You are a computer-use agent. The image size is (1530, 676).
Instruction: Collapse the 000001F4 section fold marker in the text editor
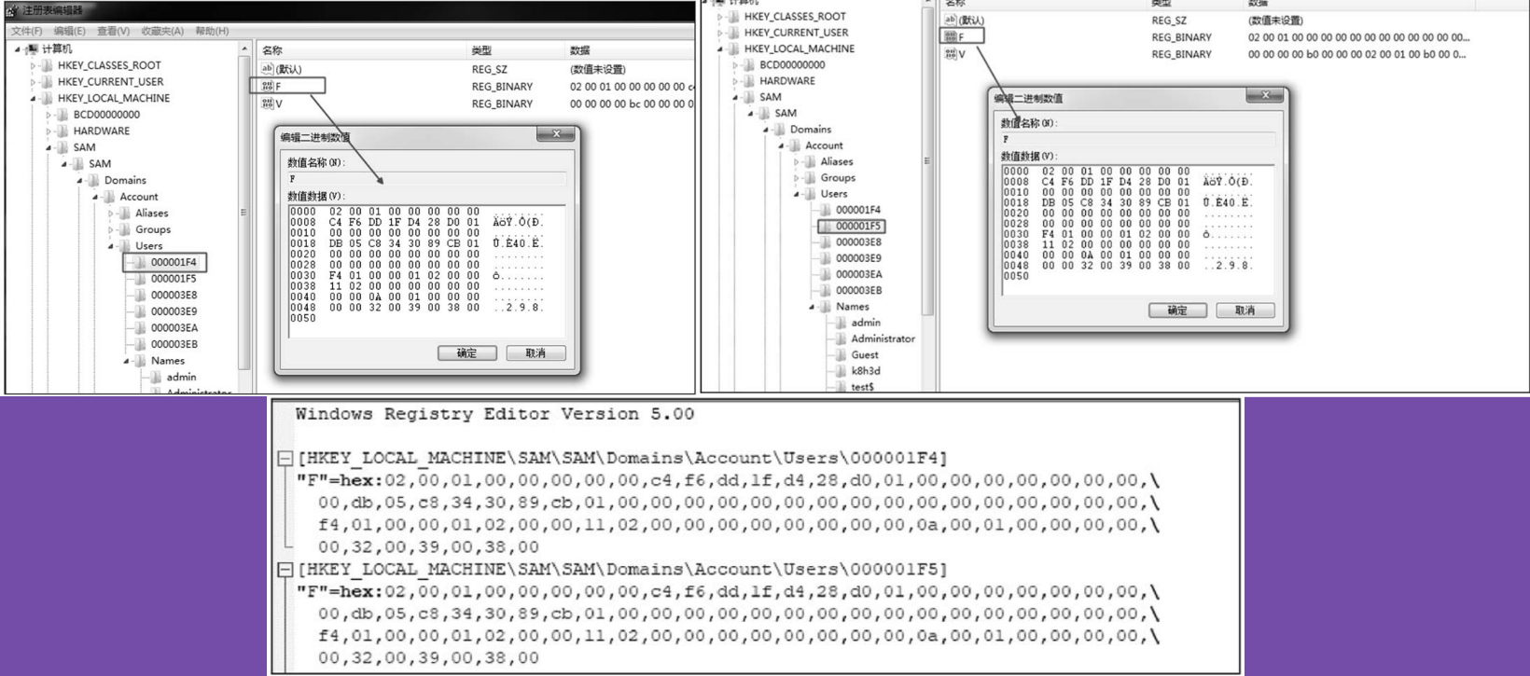click(x=285, y=458)
